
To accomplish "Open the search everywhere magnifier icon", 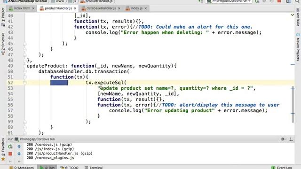I will click(297, 1).
